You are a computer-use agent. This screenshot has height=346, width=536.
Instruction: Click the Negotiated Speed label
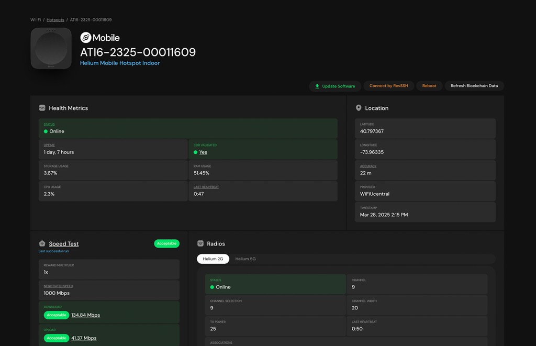tap(58, 286)
